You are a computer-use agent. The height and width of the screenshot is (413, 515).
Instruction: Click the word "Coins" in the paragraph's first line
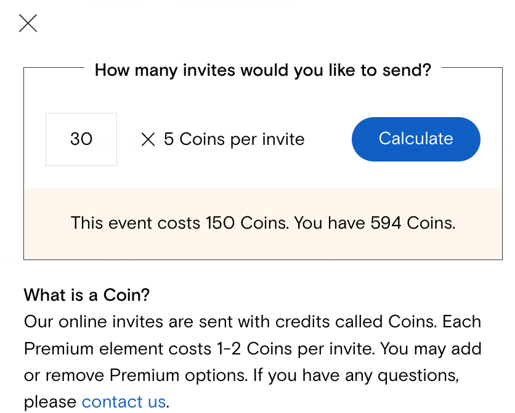411,322
